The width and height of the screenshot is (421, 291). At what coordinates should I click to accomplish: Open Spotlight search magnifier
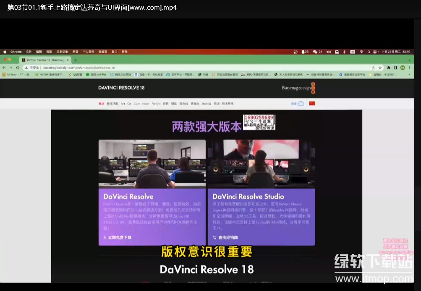point(369,52)
